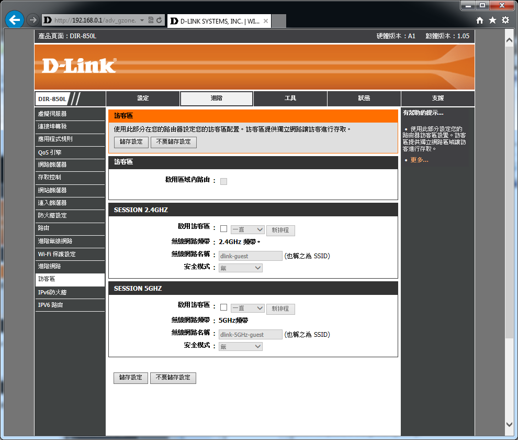518x440 pixels.
Task: Enable 啟用訪客區 under Session 5GHz
Action: [224, 307]
